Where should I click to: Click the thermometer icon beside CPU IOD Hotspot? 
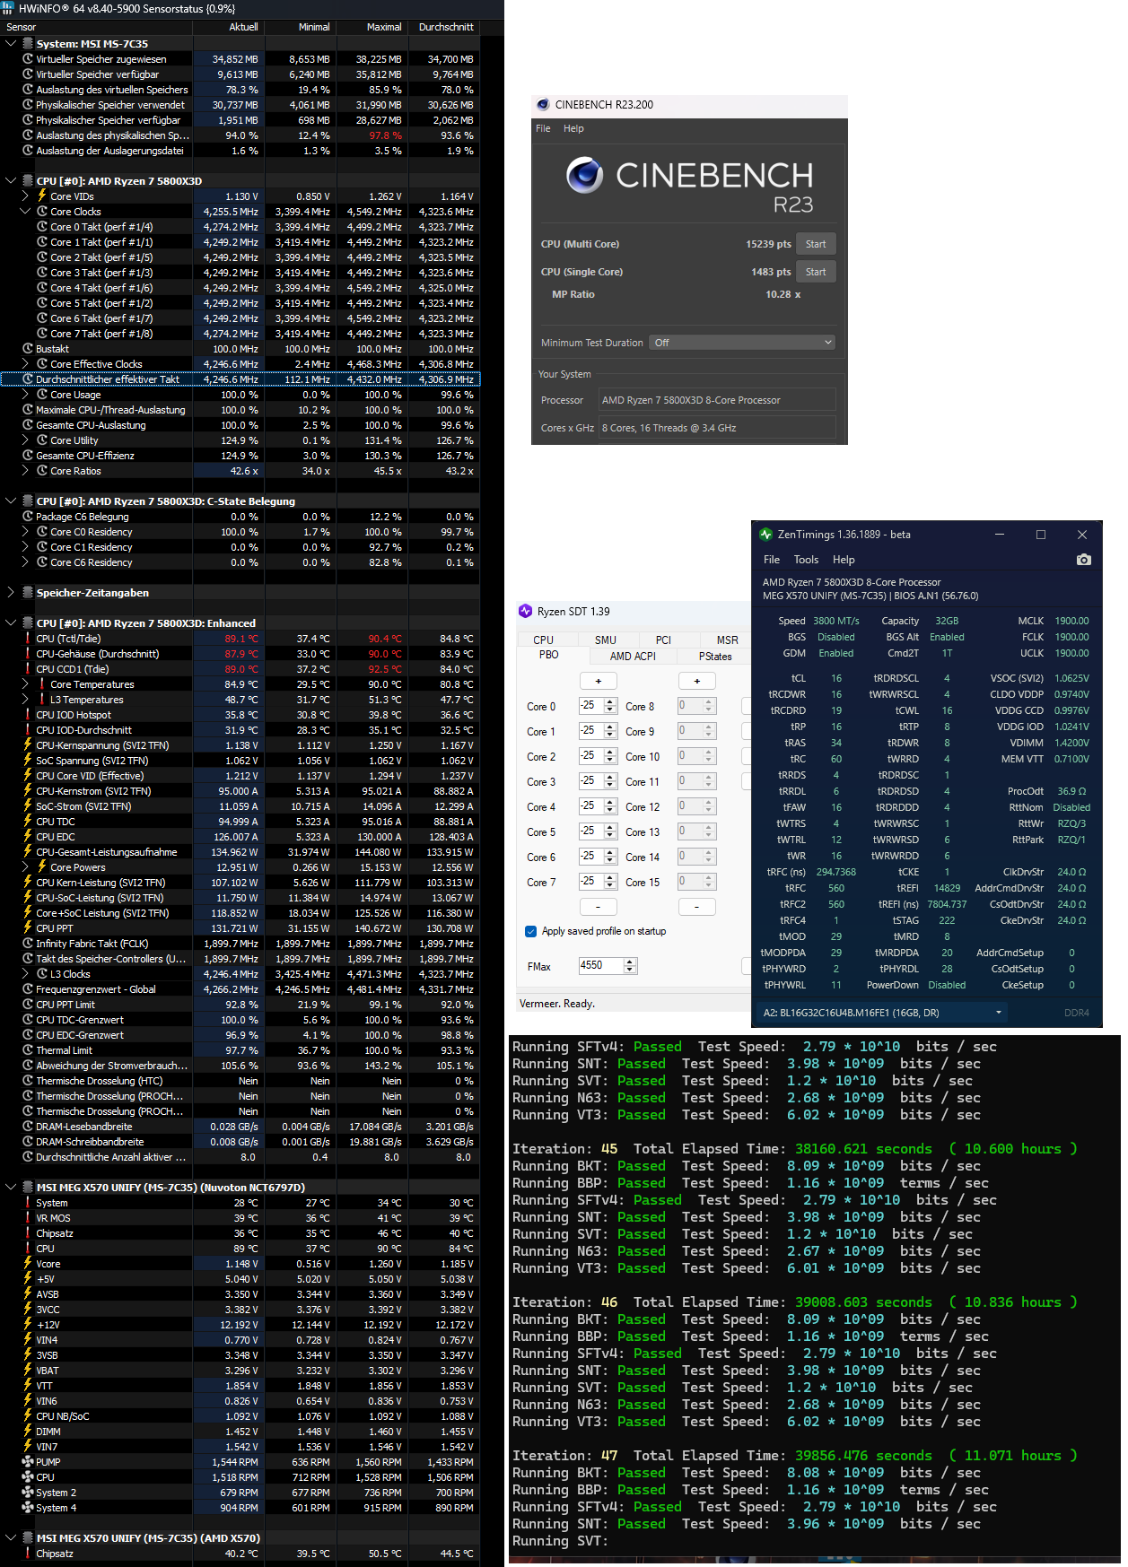point(28,715)
